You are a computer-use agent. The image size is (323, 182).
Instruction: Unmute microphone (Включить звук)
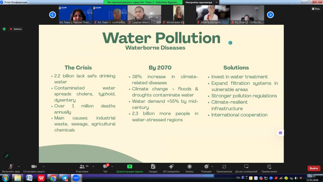point(11,168)
